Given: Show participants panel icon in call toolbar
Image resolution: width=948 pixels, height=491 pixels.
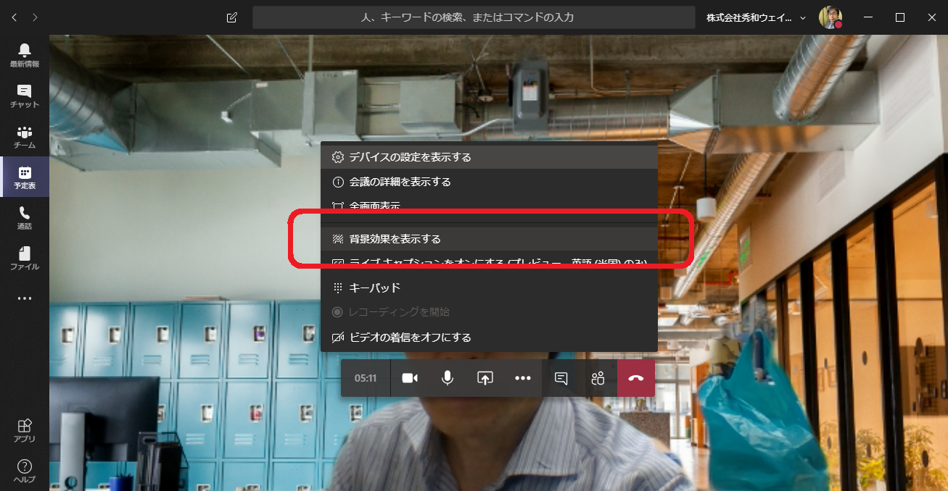Looking at the screenshot, I should tap(598, 378).
